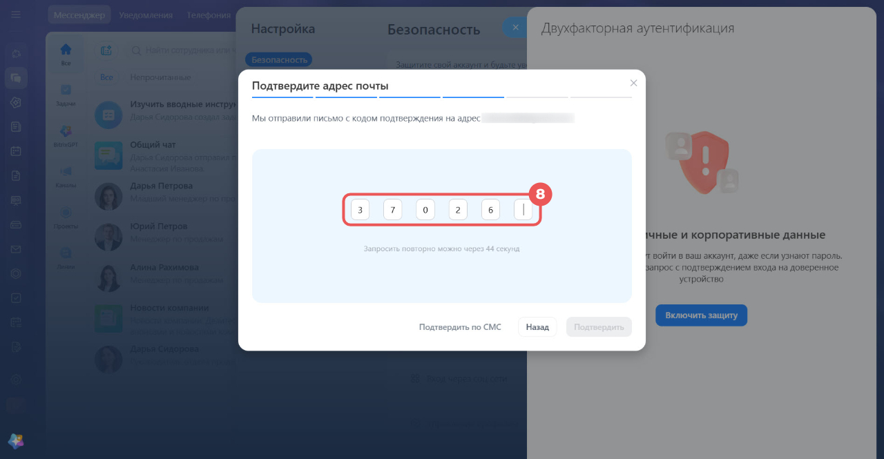This screenshot has height=459, width=884.
Task: Filter chats by Непрочитанные
Action: click(x=161, y=77)
